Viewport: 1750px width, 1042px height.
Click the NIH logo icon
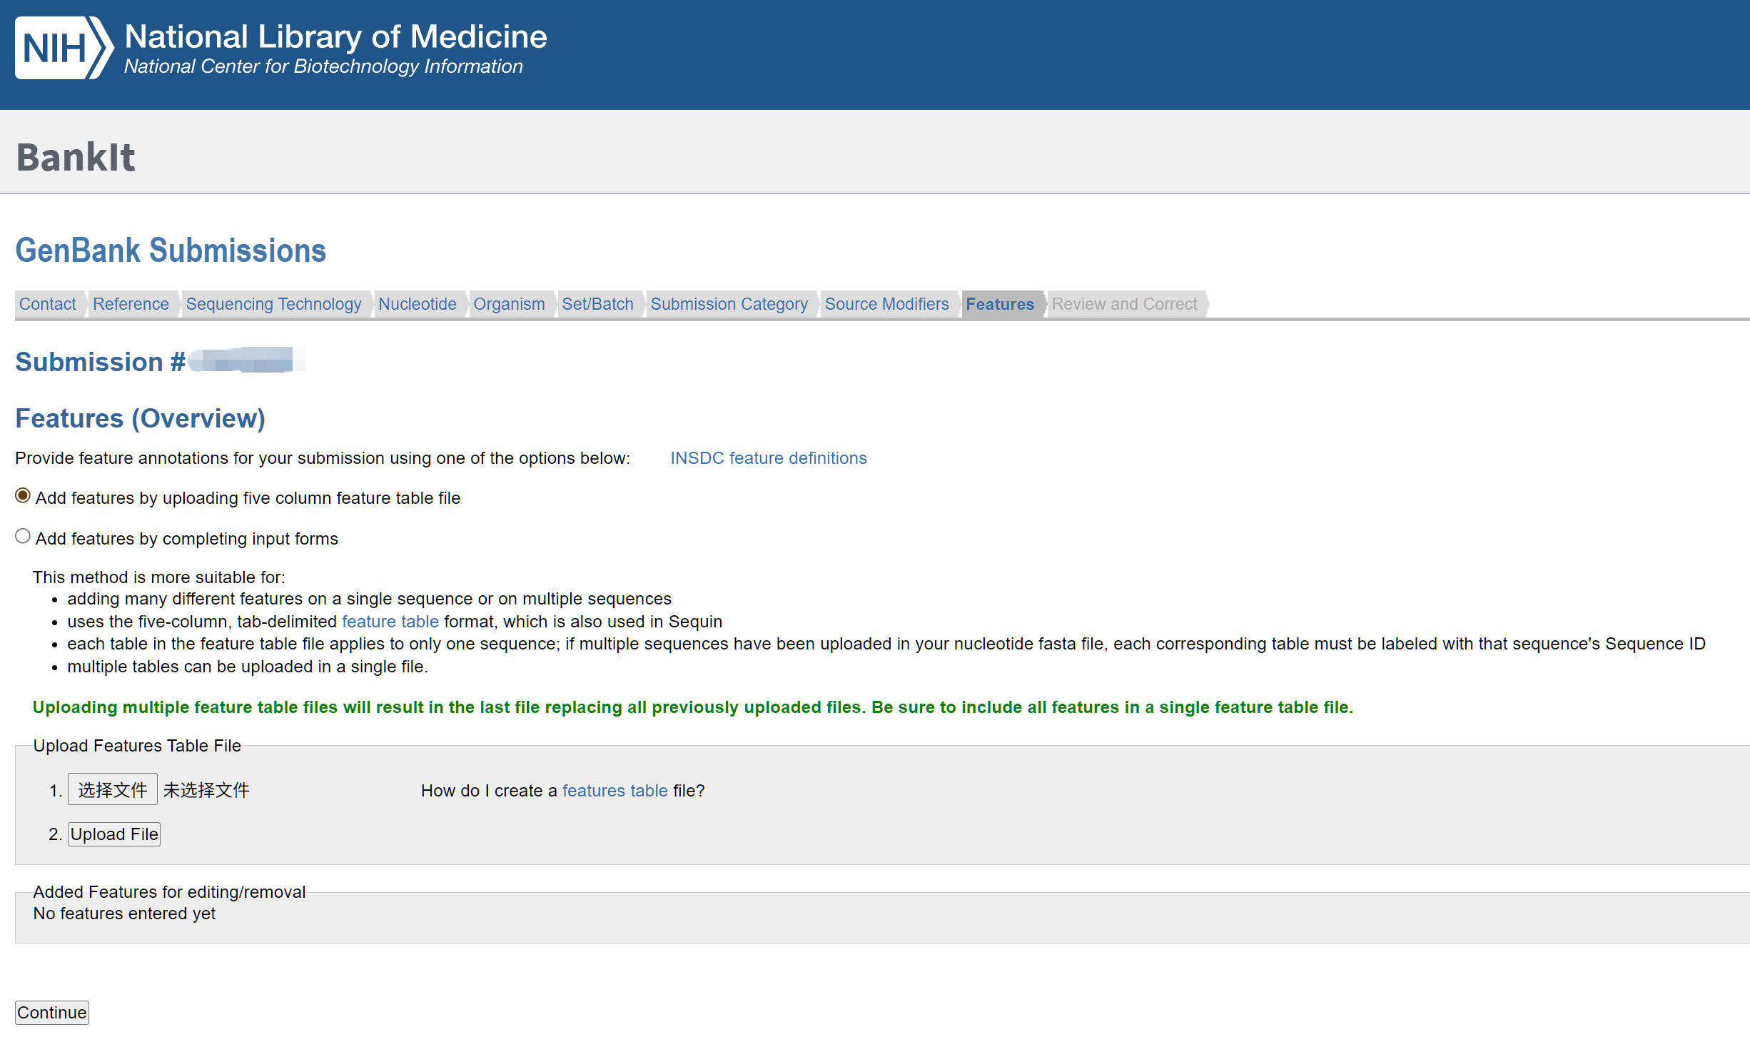[x=64, y=48]
